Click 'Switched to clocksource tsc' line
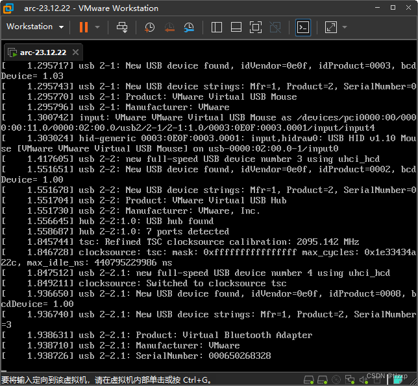Image resolution: width=418 pixels, height=386 pixels. pyautogui.click(x=144, y=283)
